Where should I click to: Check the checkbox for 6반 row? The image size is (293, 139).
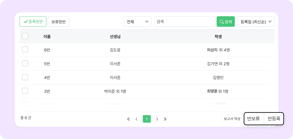pyautogui.click(x=25, y=50)
